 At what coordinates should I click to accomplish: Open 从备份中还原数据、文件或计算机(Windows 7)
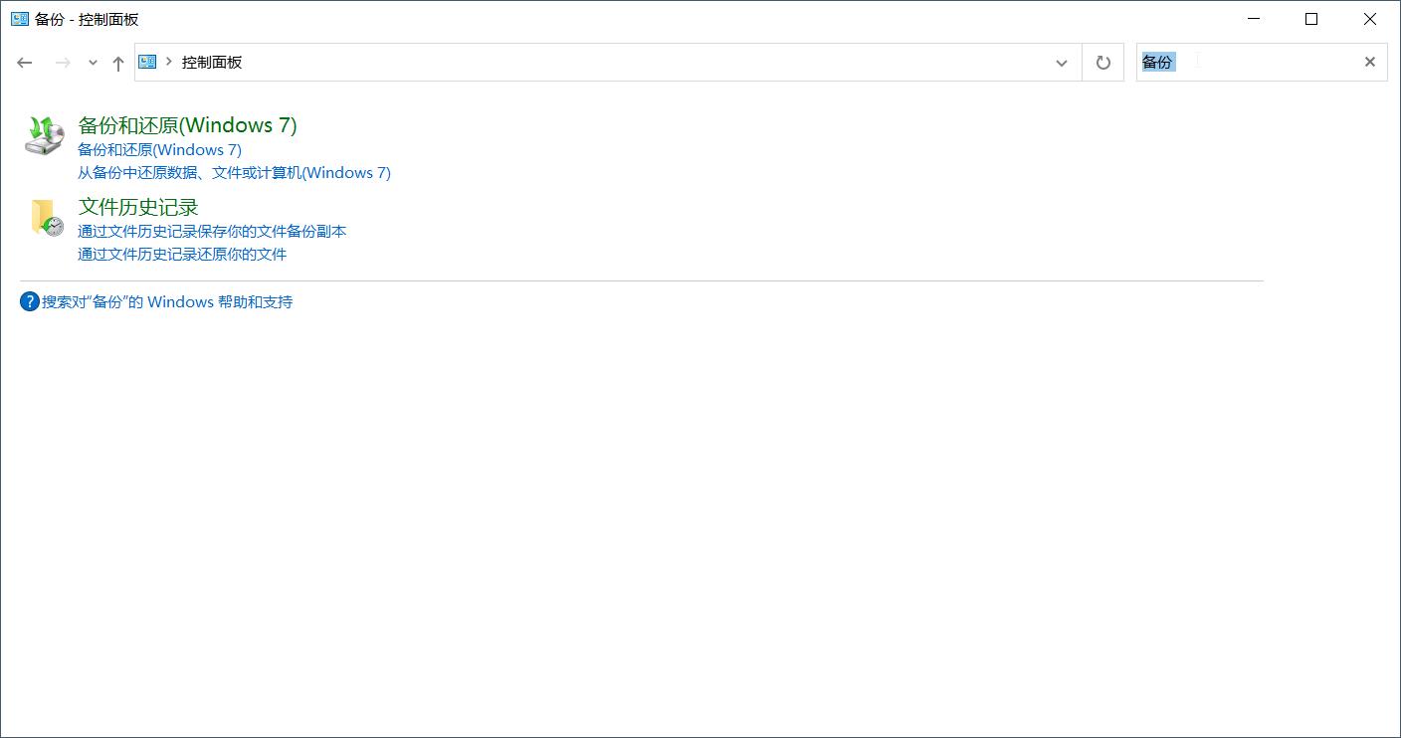tap(234, 173)
